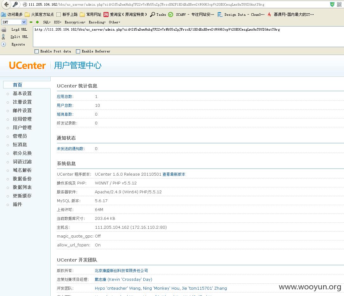Click the green shield security icon
The width and height of the screenshot is (344, 296).
tap(332, 4)
